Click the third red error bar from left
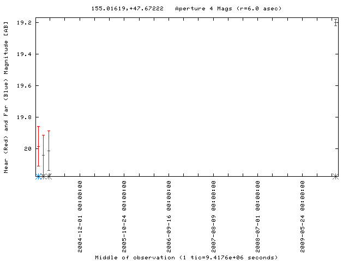This screenshot has width=349, height=261. [49, 151]
